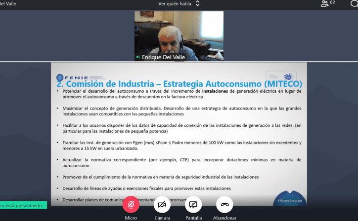Click the 'Del Valle' title text at top left
Screen dimensions: 358x221
click(8, 3)
